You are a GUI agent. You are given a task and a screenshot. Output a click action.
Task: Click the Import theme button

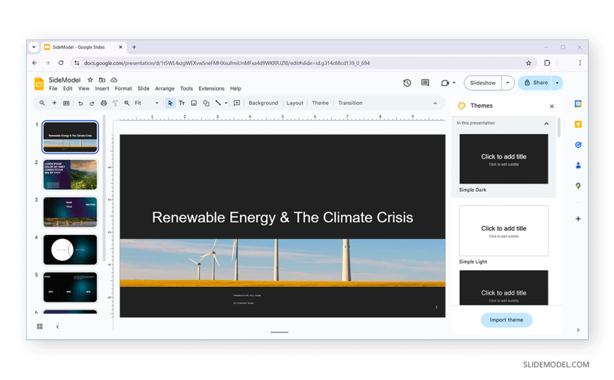(506, 320)
